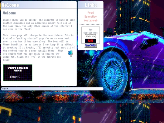The height and width of the screenshot is (123, 164).
Task: Click the spinning globe icon
Action: 70,53
